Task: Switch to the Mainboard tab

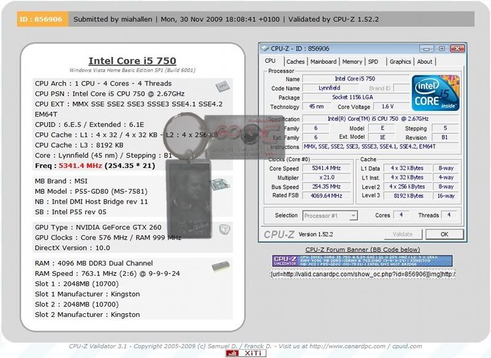Action: point(323,61)
